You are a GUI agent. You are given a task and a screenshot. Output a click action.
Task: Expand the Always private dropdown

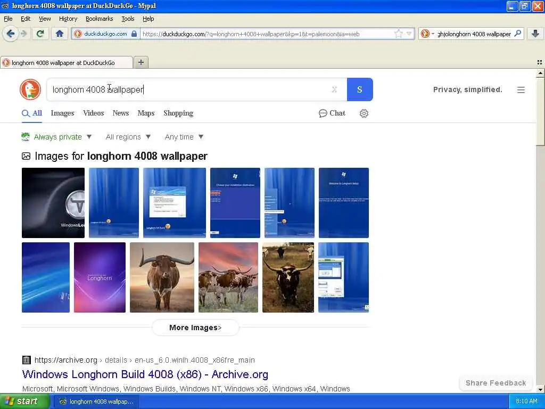tap(56, 137)
